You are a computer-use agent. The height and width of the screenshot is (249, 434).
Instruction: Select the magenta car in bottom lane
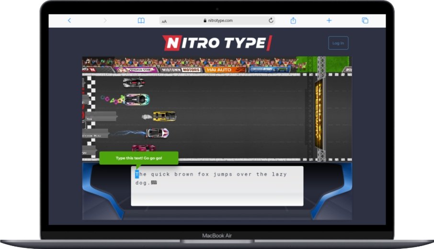pos(144,148)
